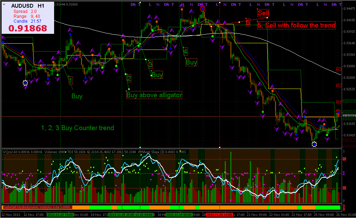Click the 0.91685 price axis value

coord(349,124)
